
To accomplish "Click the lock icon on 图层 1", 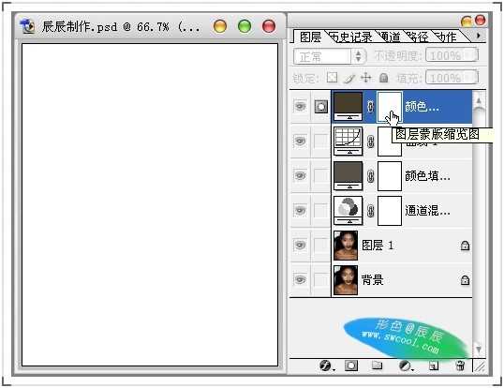I will tap(465, 246).
